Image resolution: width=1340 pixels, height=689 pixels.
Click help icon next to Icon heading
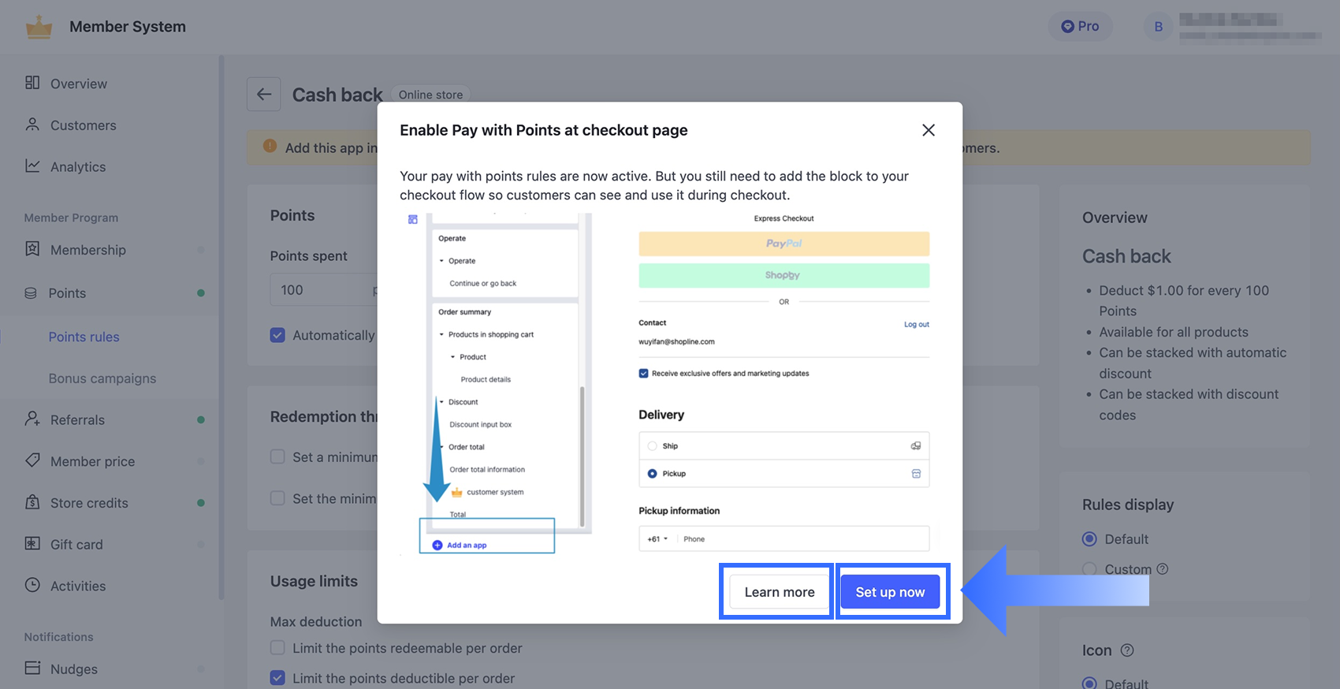pos(1127,650)
